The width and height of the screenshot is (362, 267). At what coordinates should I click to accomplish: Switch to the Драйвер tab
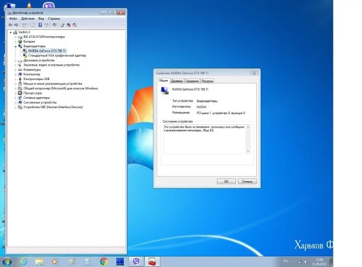click(176, 81)
